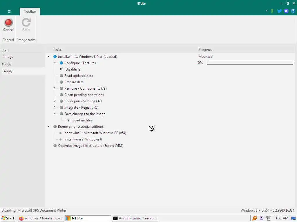The image size is (297, 222).
Task: Switch to the Firefox windows 7 tweaks window
Action: 41,218
